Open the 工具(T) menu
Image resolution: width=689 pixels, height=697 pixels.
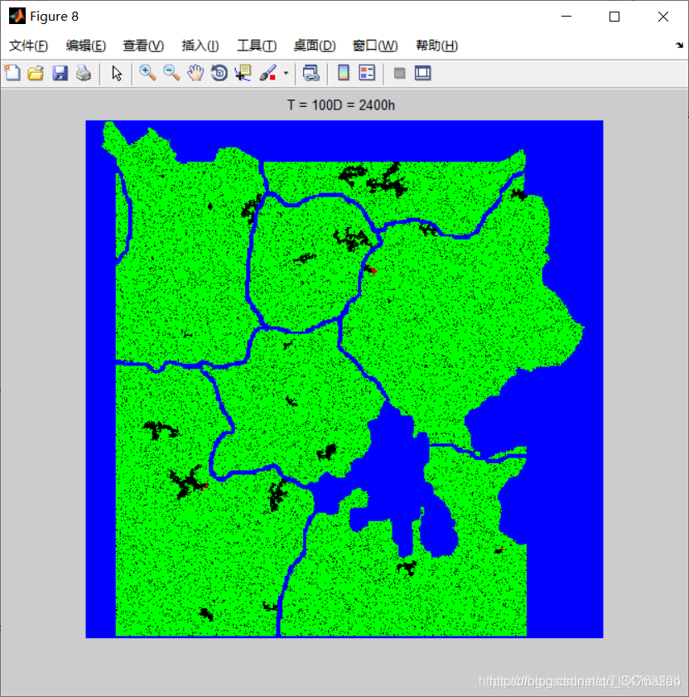[x=257, y=46]
